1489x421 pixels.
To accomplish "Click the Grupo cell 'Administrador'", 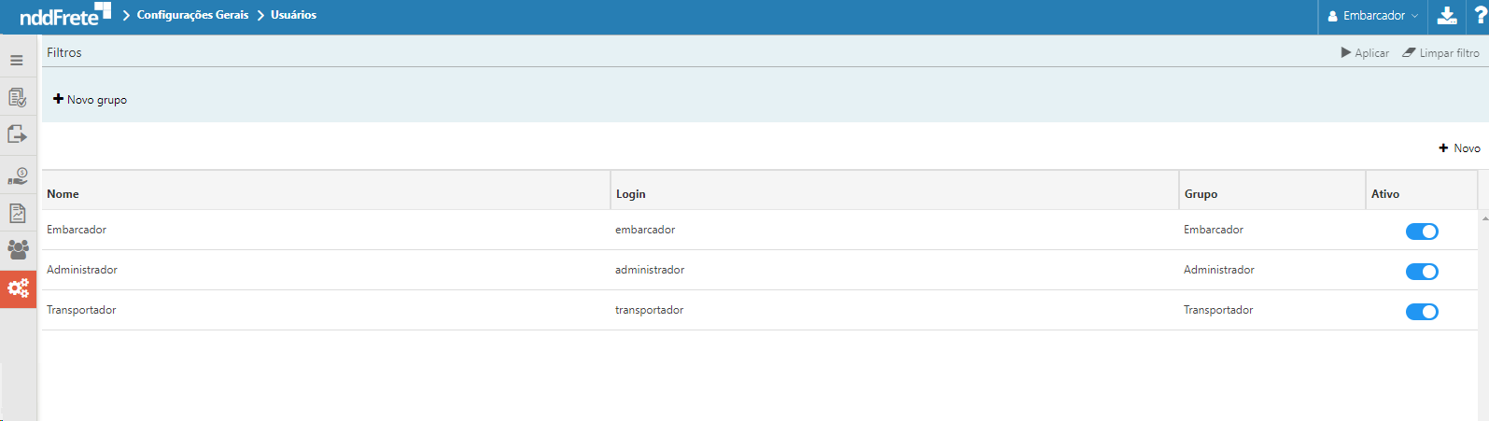I will (x=1219, y=270).
